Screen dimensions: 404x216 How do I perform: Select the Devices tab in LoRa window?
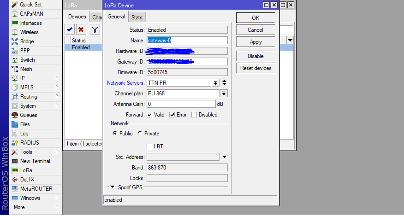click(x=77, y=17)
